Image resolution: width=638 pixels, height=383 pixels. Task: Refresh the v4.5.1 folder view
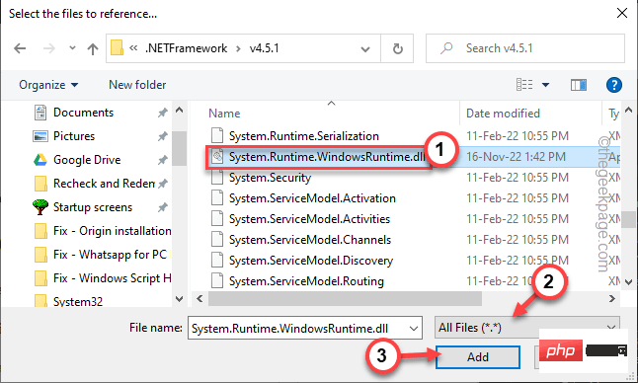point(398,48)
